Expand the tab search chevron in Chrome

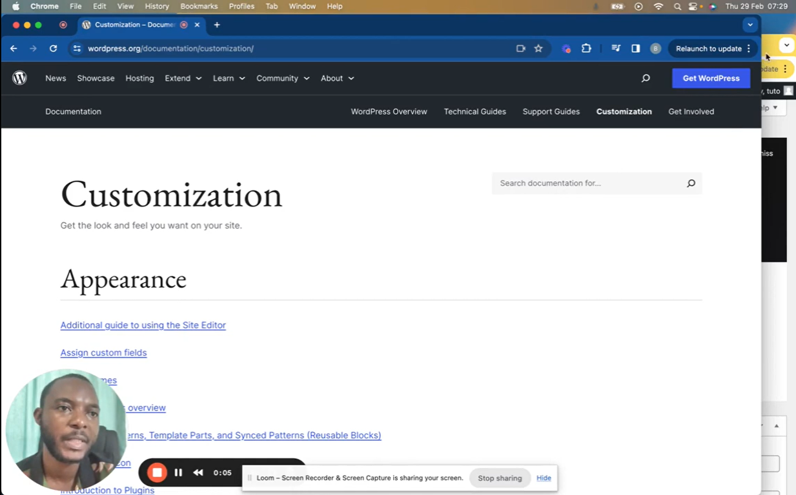tap(750, 25)
